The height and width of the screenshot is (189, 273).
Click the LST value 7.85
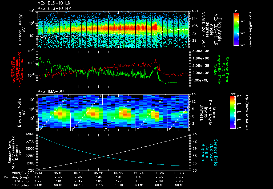99,181
